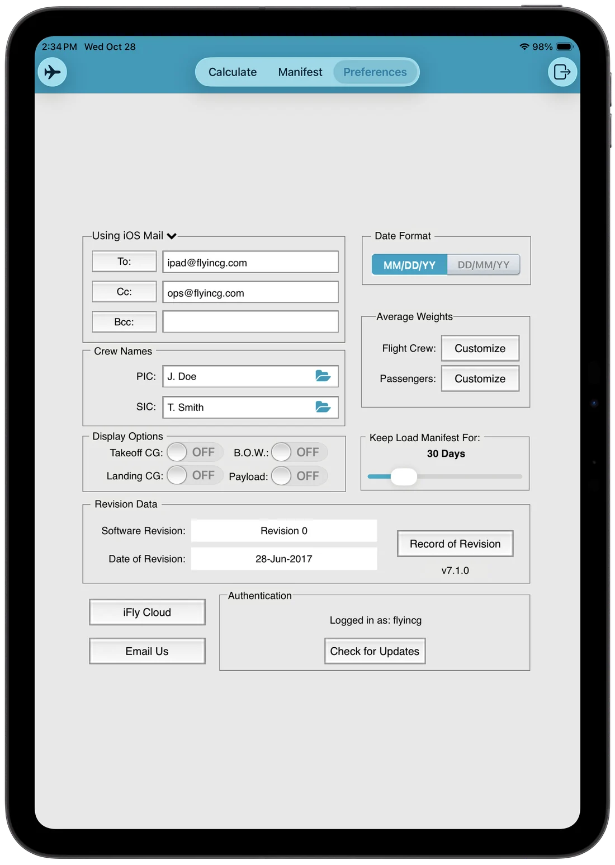
Task: Open iFly Cloud
Action: [x=147, y=612]
